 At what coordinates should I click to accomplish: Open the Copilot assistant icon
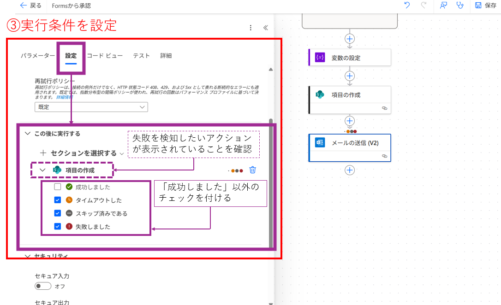[442, 6]
